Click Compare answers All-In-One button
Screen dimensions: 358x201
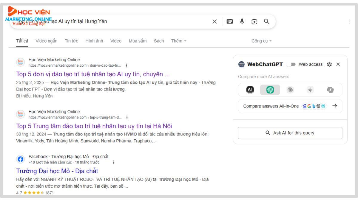290,106
